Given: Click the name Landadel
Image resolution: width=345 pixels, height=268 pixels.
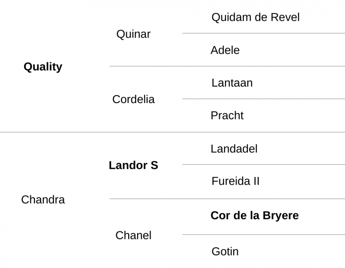Looking at the screenshot, I should pyautogui.click(x=234, y=149).
